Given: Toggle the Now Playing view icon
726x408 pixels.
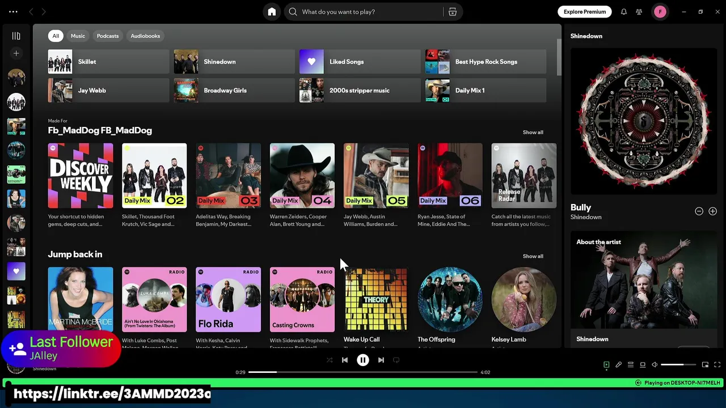Looking at the screenshot, I should click(606, 365).
